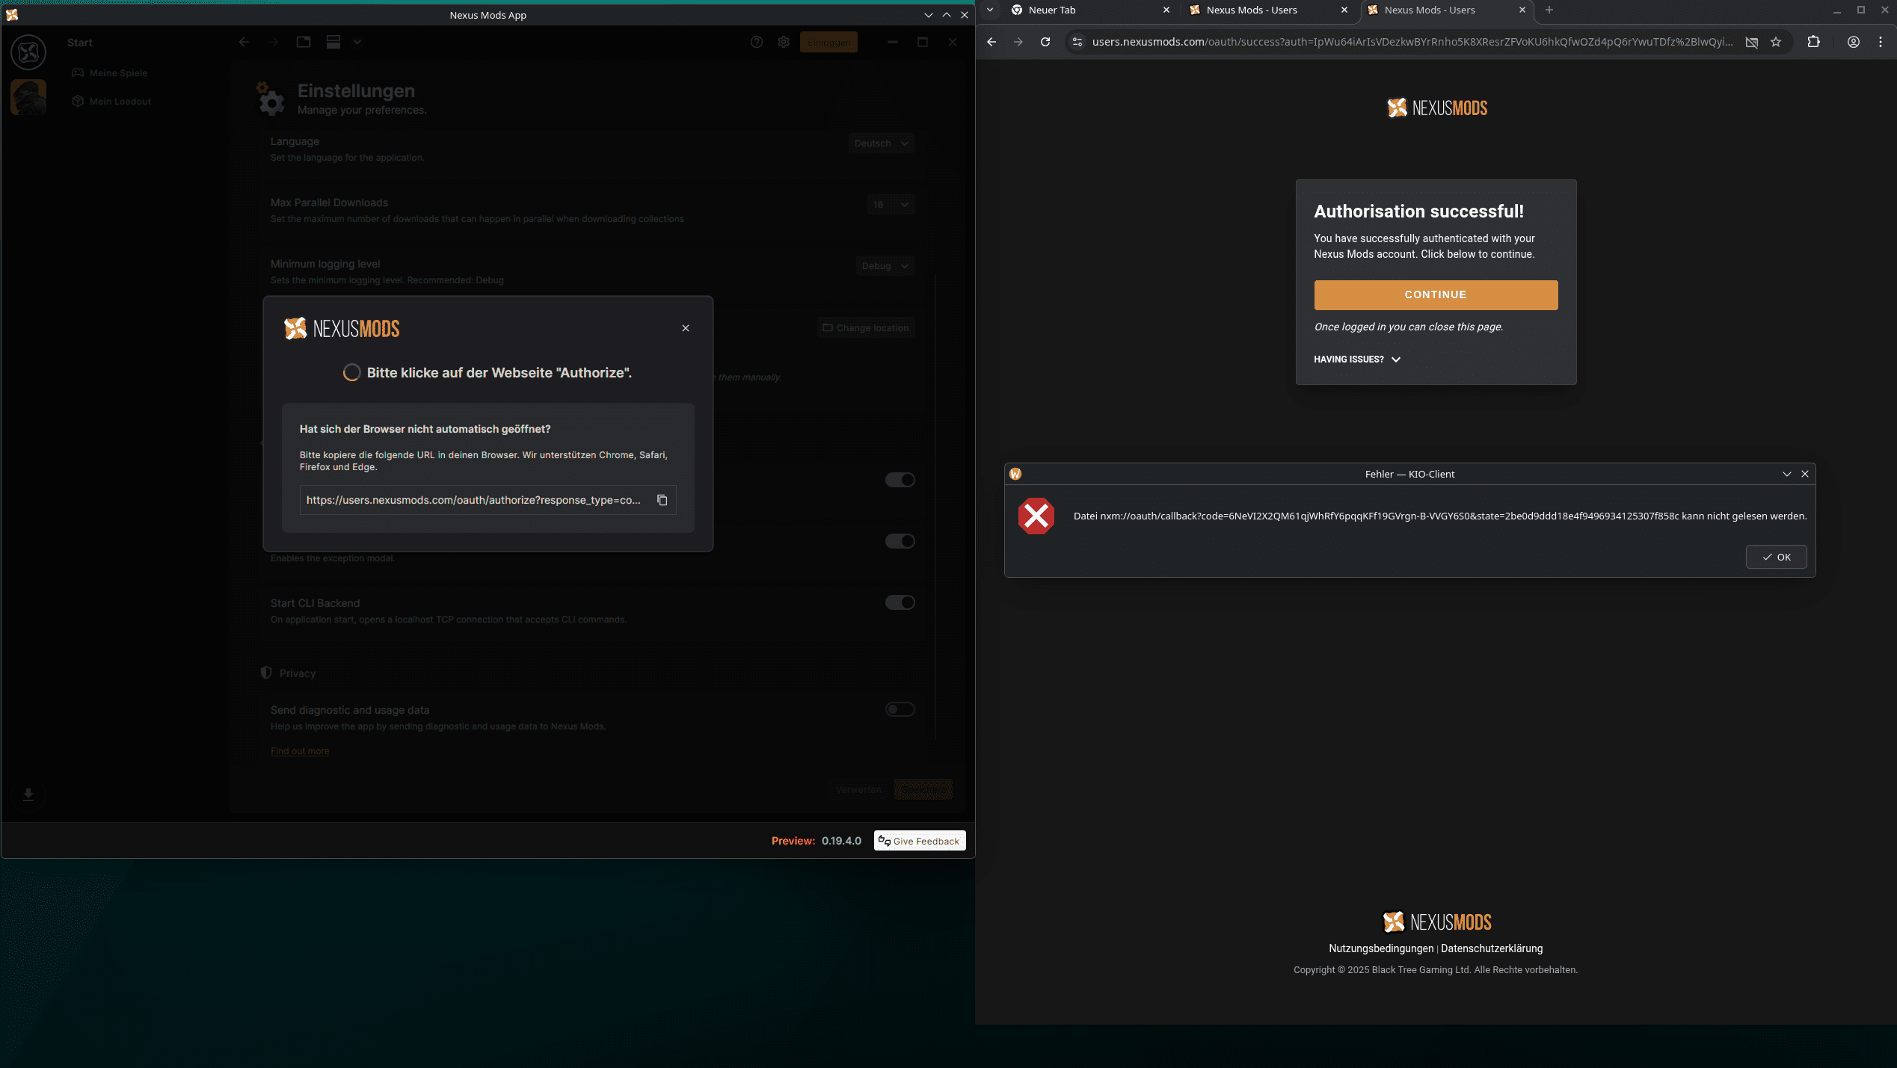Click the site information icon in address bar
Image resolution: width=1897 pixels, height=1068 pixels.
tap(1077, 42)
